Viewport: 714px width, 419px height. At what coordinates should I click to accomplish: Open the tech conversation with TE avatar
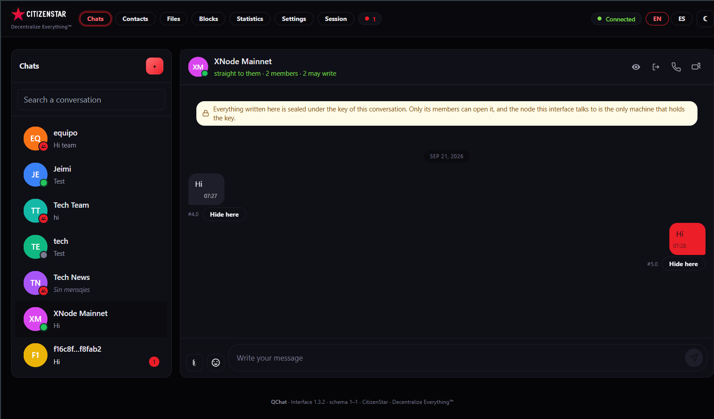(x=91, y=247)
